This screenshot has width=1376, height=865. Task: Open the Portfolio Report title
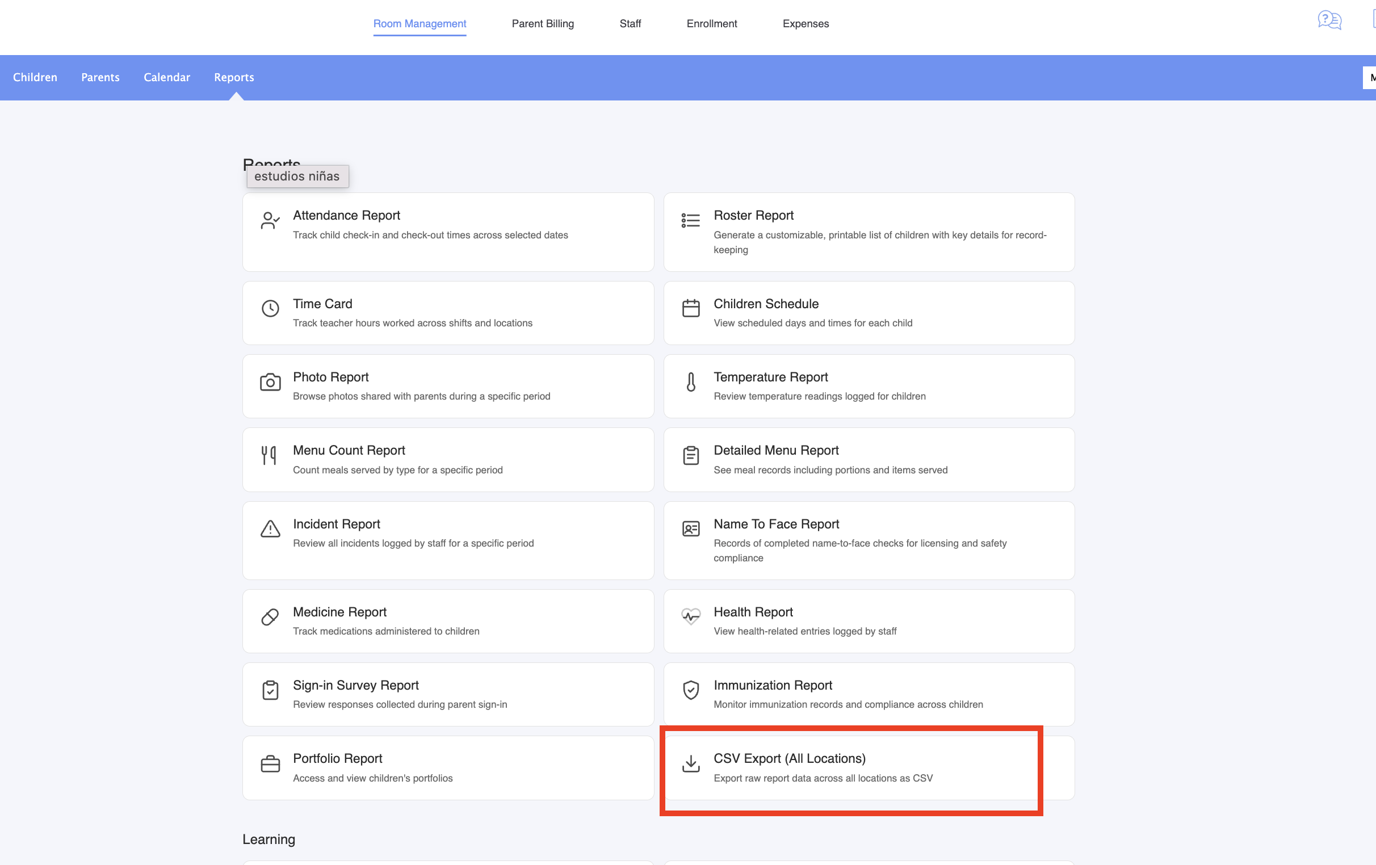tap(337, 759)
